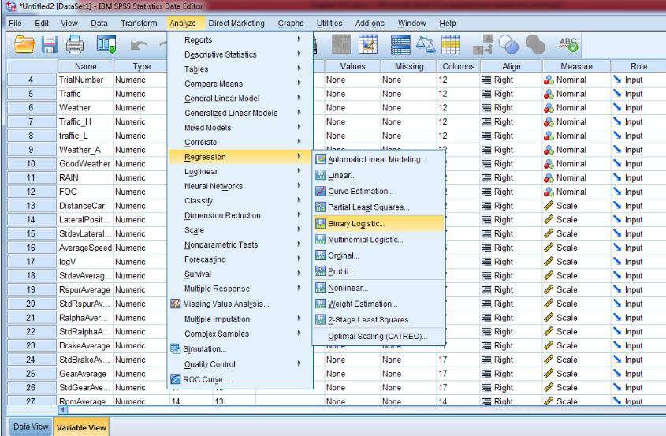Click the Right align cell in FOG row
Screen dimensions: 666x436
pos(512,192)
